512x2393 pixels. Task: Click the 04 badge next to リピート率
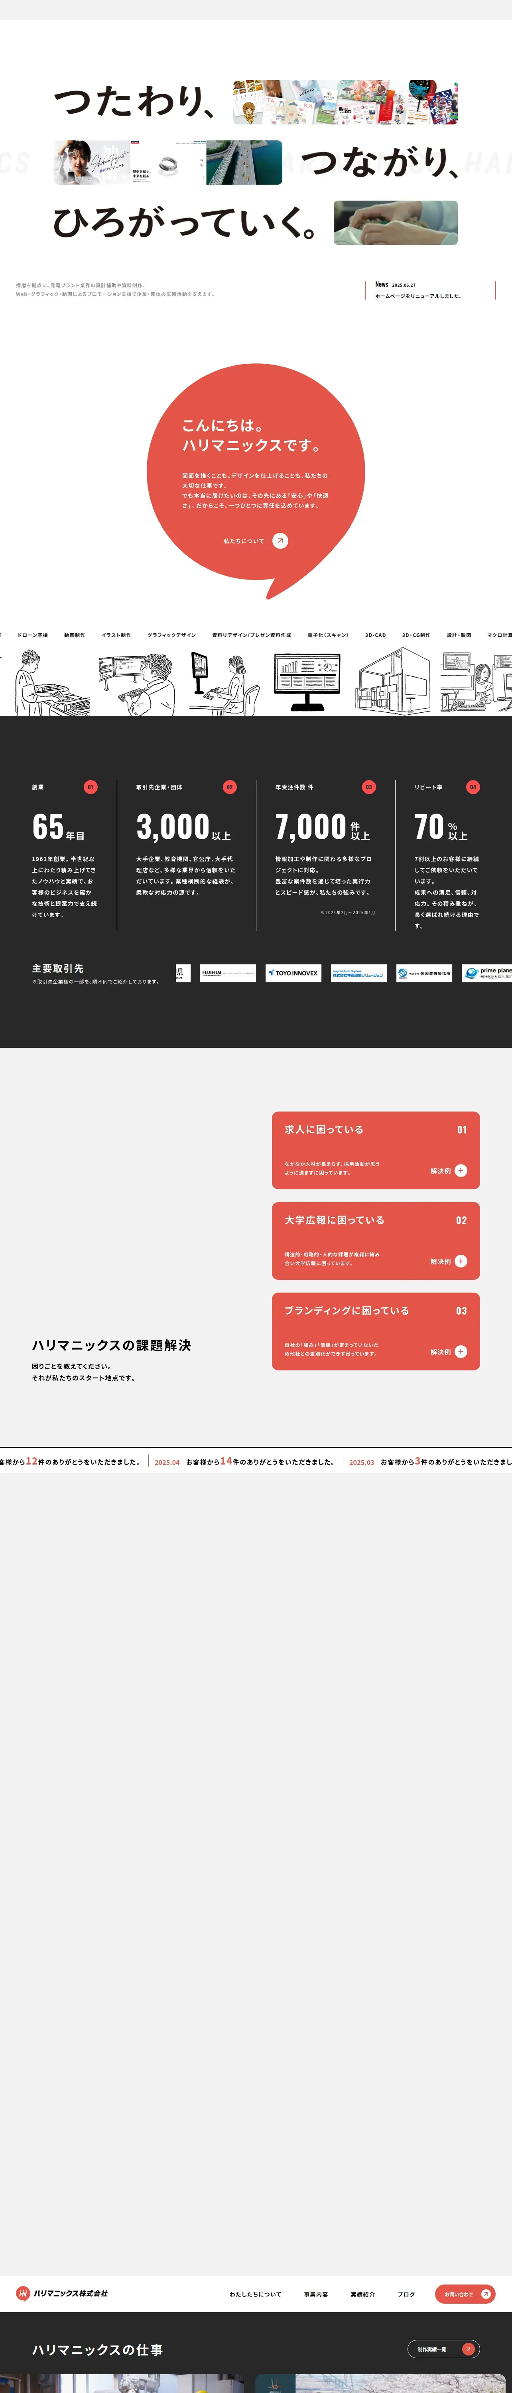click(x=473, y=787)
